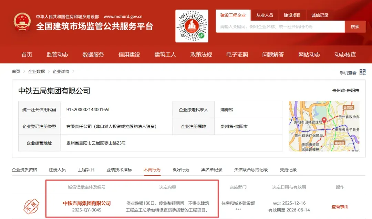This screenshot has height=219, width=372.
Task: Click the 企业注册属地 value 贵州省-贵阳市
Action: point(234,126)
